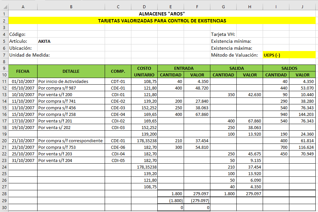Image resolution: width=318 pixels, height=212 pixels.
Task: Select the ENTRADA header cell
Action: point(184,68)
